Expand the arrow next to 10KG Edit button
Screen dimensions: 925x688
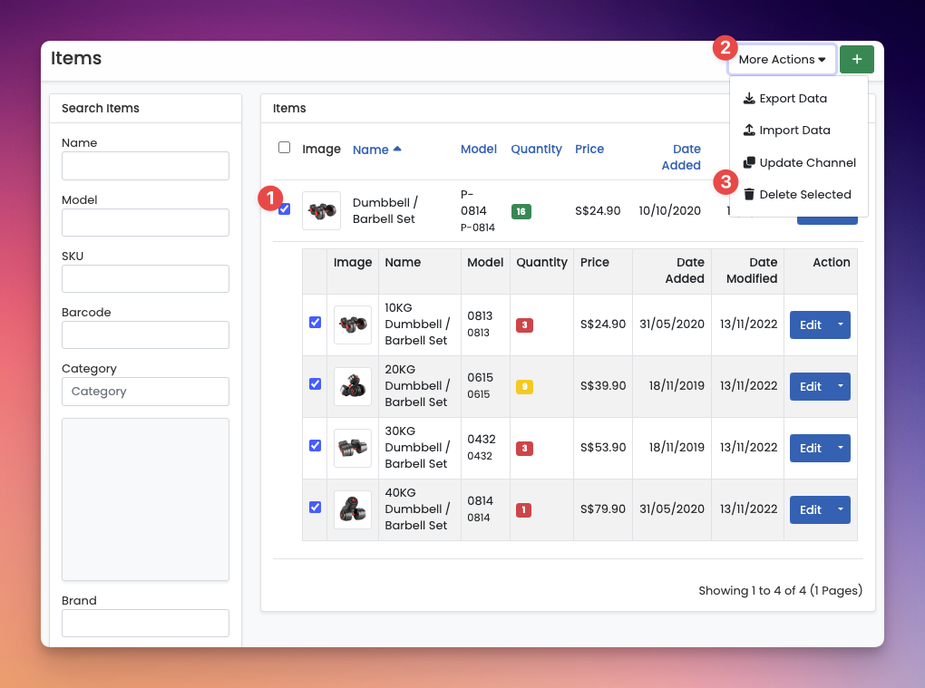pyautogui.click(x=841, y=325)
